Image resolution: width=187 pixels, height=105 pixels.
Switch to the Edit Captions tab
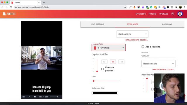click(98, 24)
